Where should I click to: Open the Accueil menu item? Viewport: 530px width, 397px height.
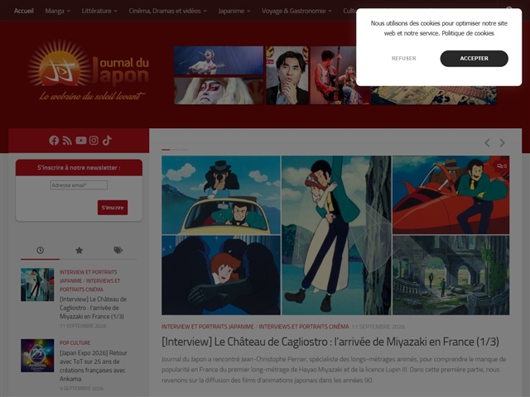click(x=24, y=11)
